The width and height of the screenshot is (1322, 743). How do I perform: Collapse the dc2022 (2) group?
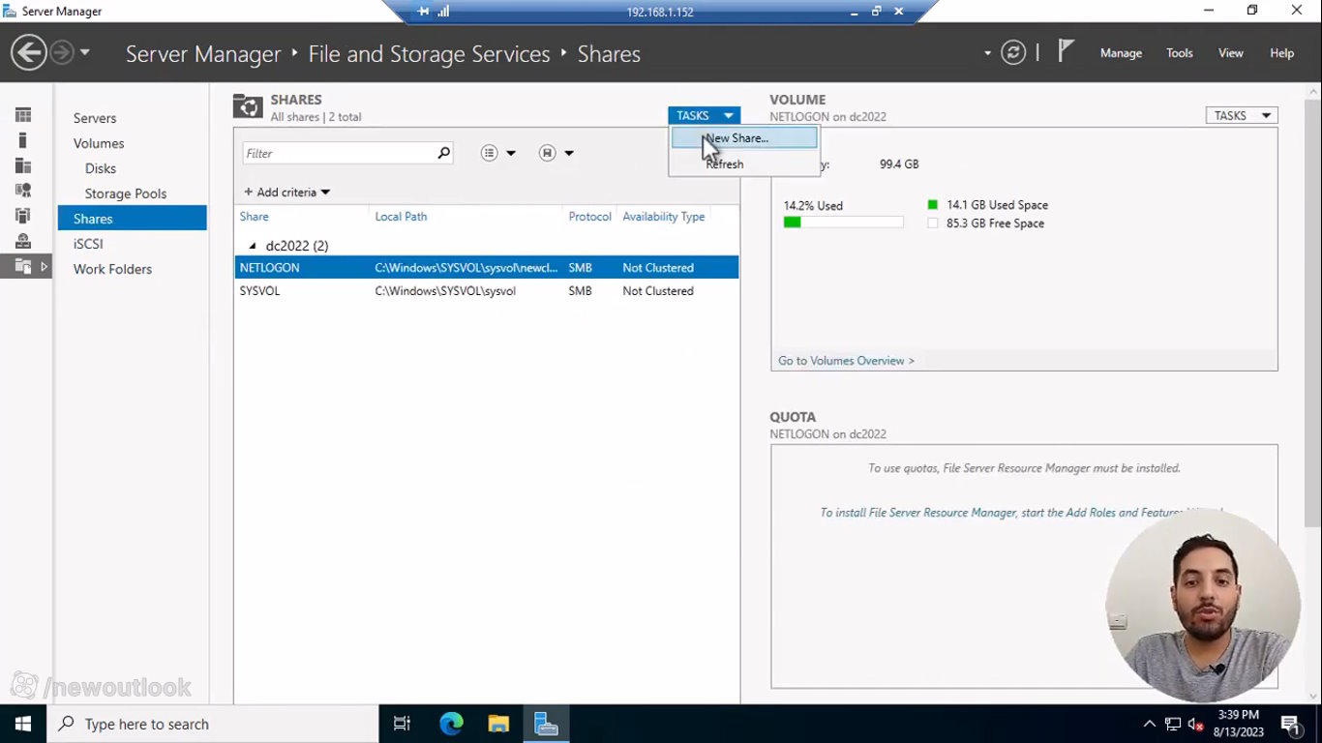point(254,246)
